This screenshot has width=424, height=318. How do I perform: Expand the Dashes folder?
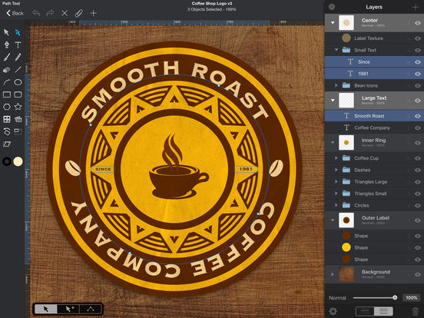tap(336, 170)
